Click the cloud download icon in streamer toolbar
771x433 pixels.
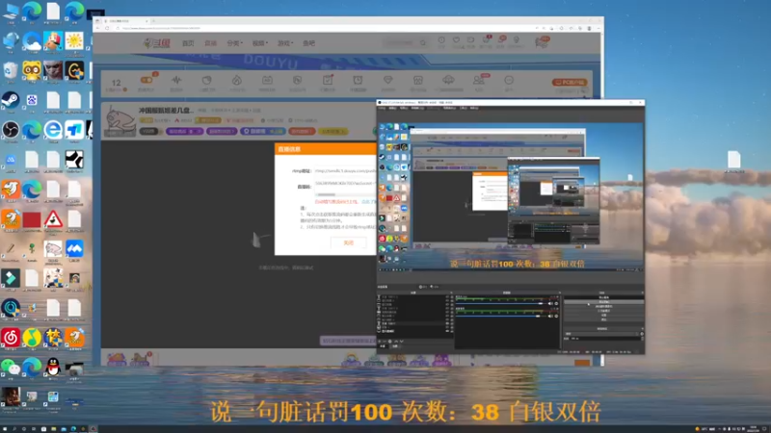[x=448, y=80]
